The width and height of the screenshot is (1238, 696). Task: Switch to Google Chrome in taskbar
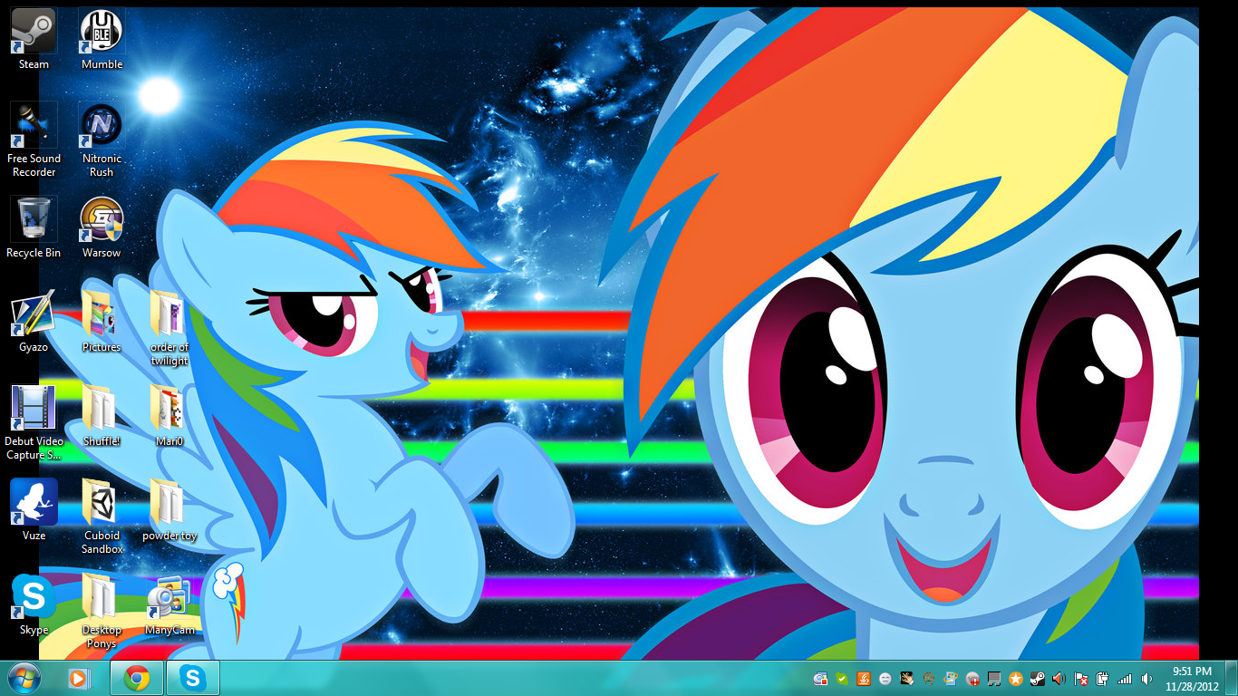(137, 678)
